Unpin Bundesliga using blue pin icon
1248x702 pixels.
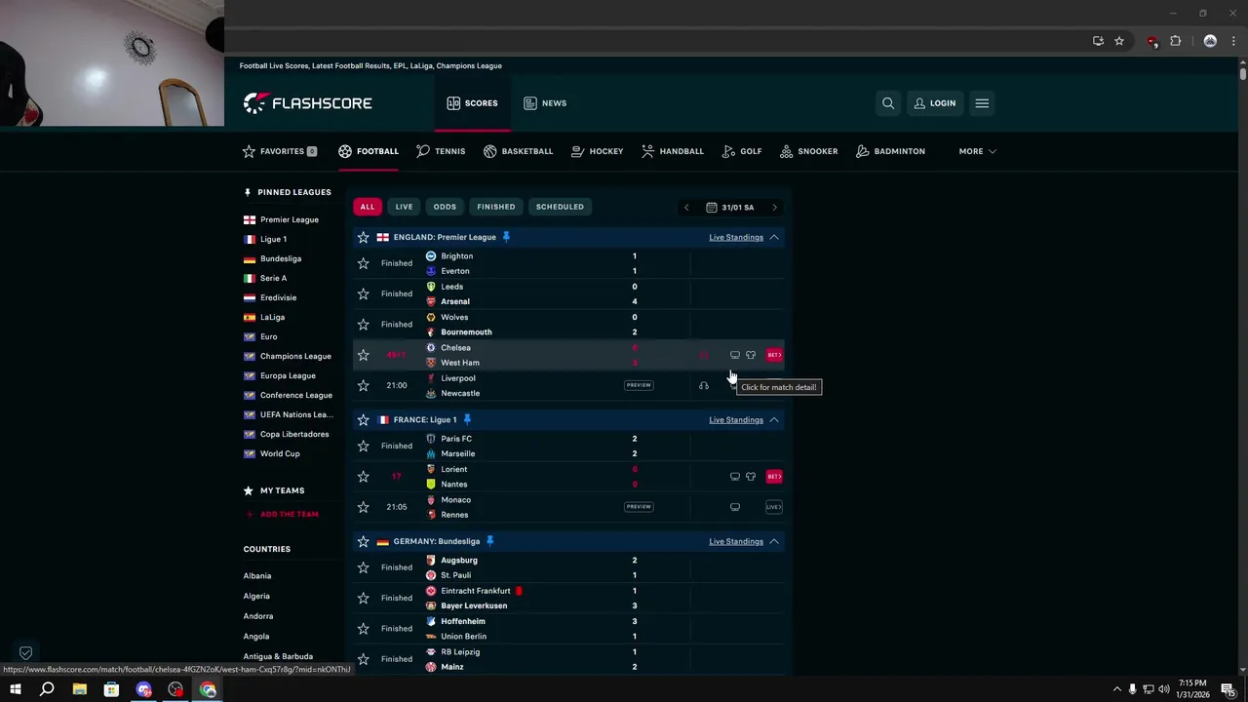[x=490, y=541]
